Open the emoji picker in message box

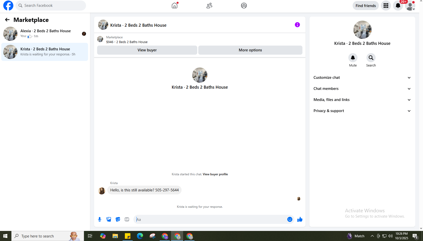[290, 219]
